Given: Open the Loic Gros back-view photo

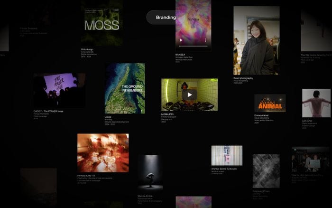Looking at the screenshot, I should [316, 103].
